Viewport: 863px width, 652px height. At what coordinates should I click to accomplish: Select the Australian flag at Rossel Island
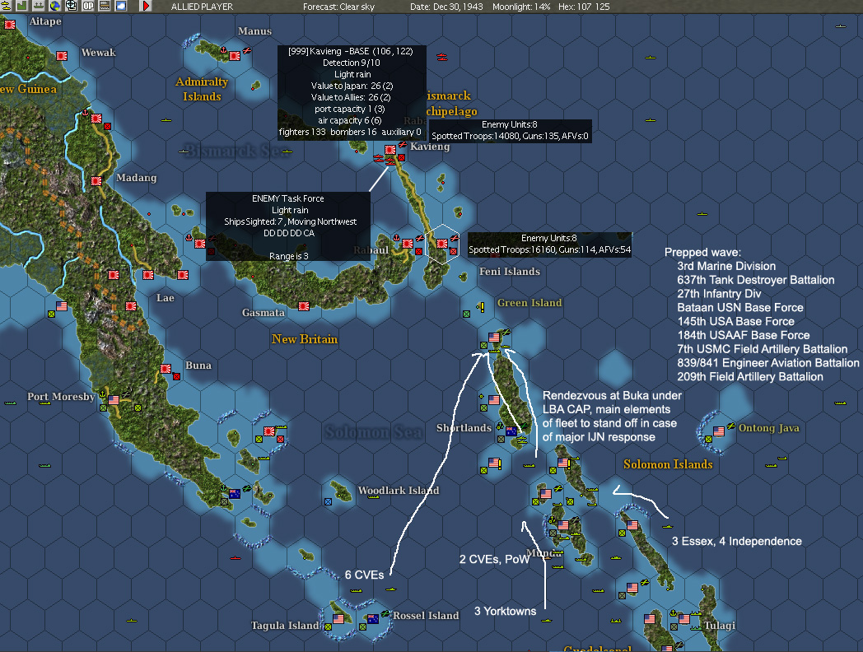(372, 619)
